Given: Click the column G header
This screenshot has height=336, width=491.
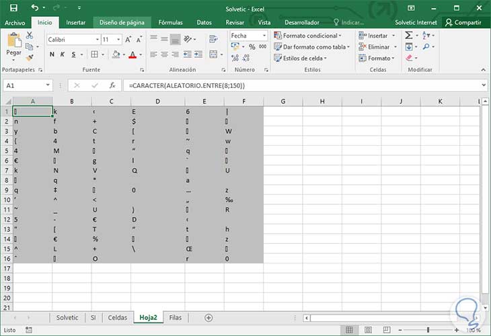Looking at the screenshot, I should click(283, 101).
